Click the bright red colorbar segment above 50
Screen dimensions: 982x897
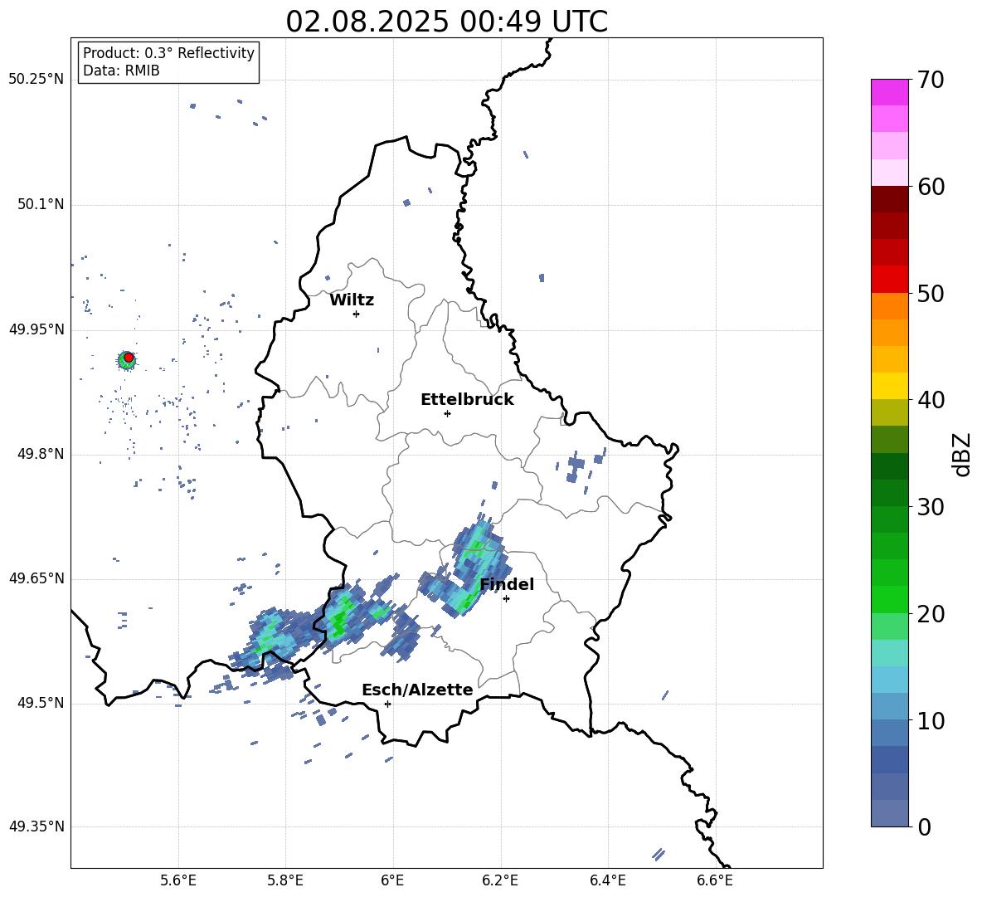[x=889, y=280]
